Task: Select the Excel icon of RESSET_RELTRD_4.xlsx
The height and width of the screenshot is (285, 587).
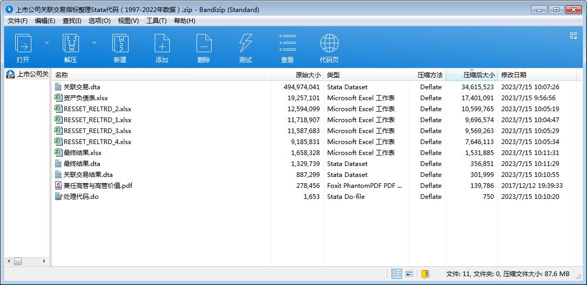Action: click(x=58, y=141)
